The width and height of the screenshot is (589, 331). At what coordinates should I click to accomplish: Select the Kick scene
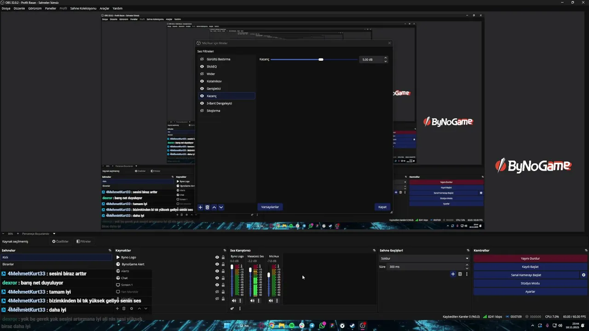click(x=56, y=257)
